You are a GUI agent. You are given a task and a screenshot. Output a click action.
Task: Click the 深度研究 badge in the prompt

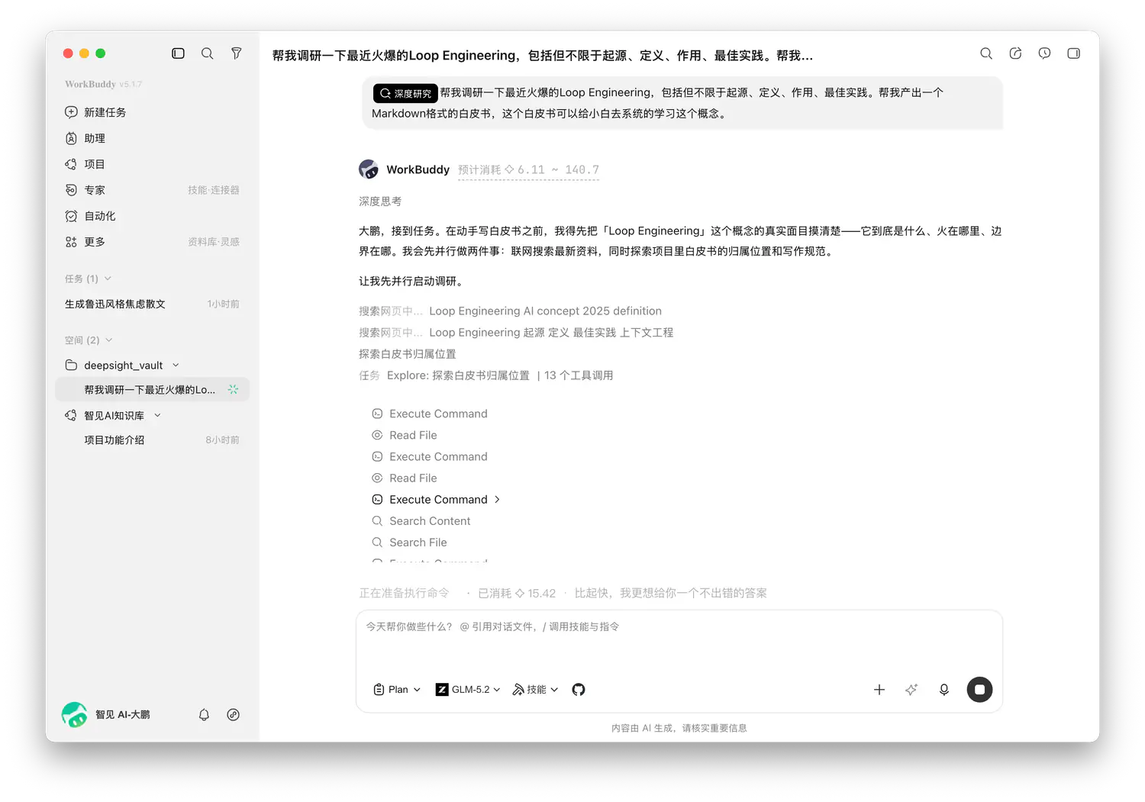click(x=405, y=93)
